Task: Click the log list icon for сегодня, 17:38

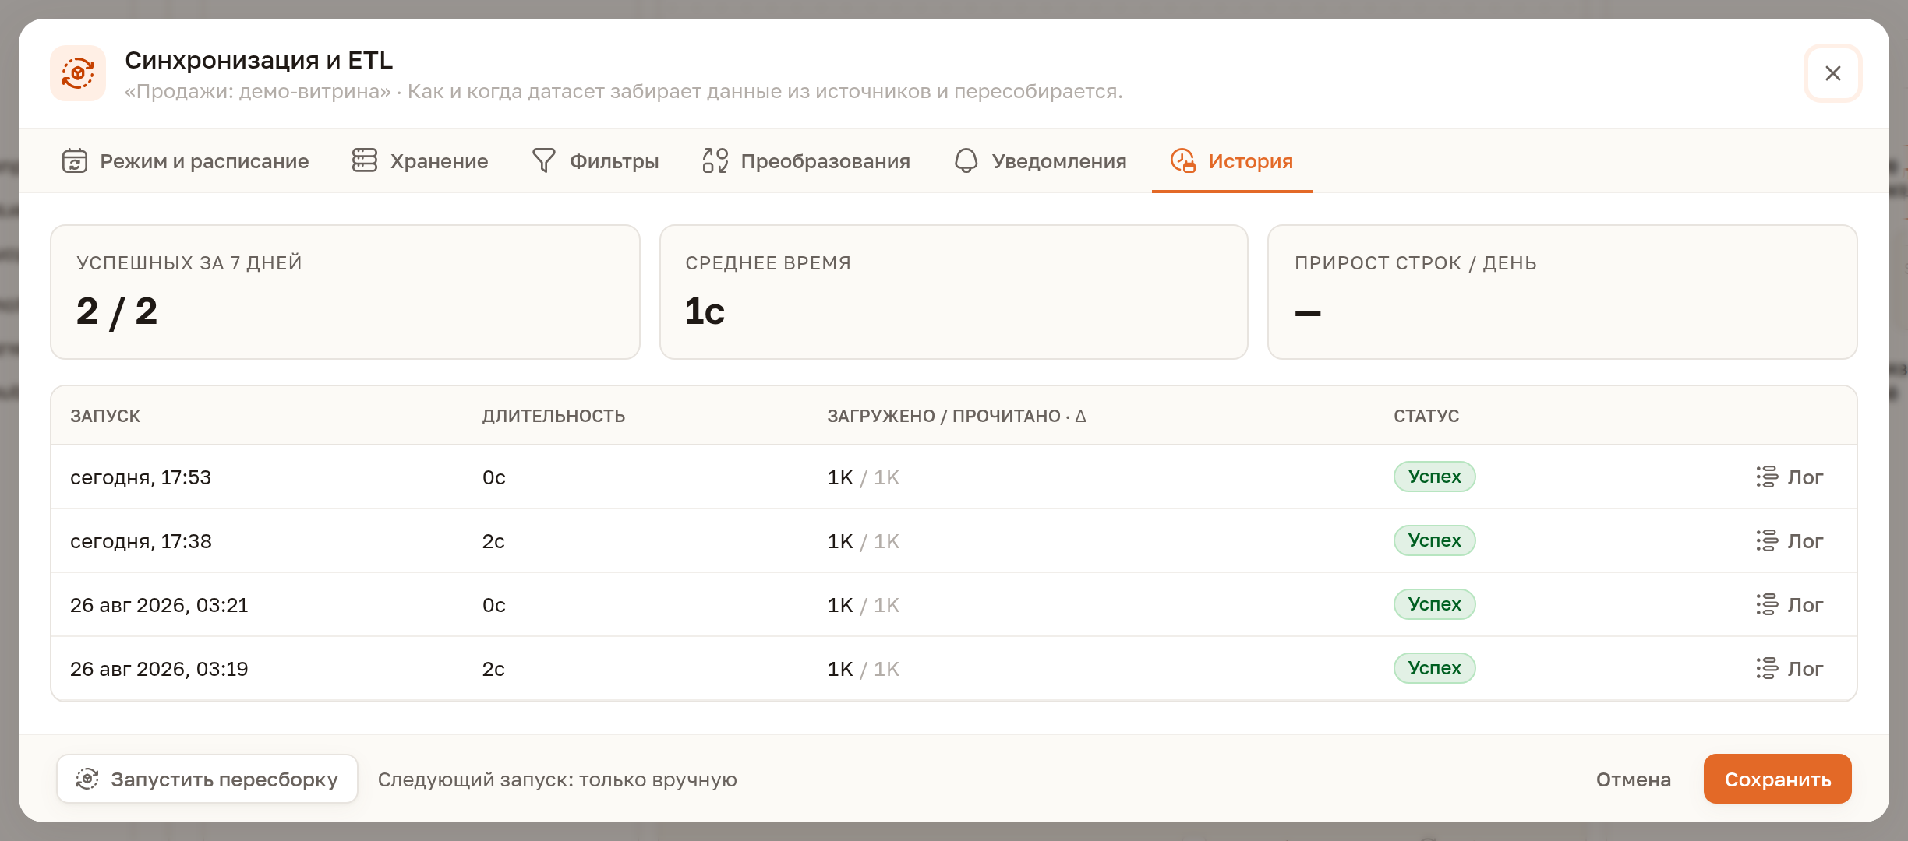Action: (x=1767, y=540)
